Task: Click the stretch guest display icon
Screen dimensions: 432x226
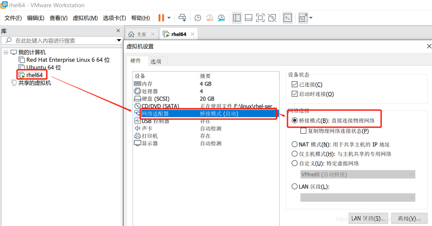Action: pyautogui.click(x=303, y=18)
